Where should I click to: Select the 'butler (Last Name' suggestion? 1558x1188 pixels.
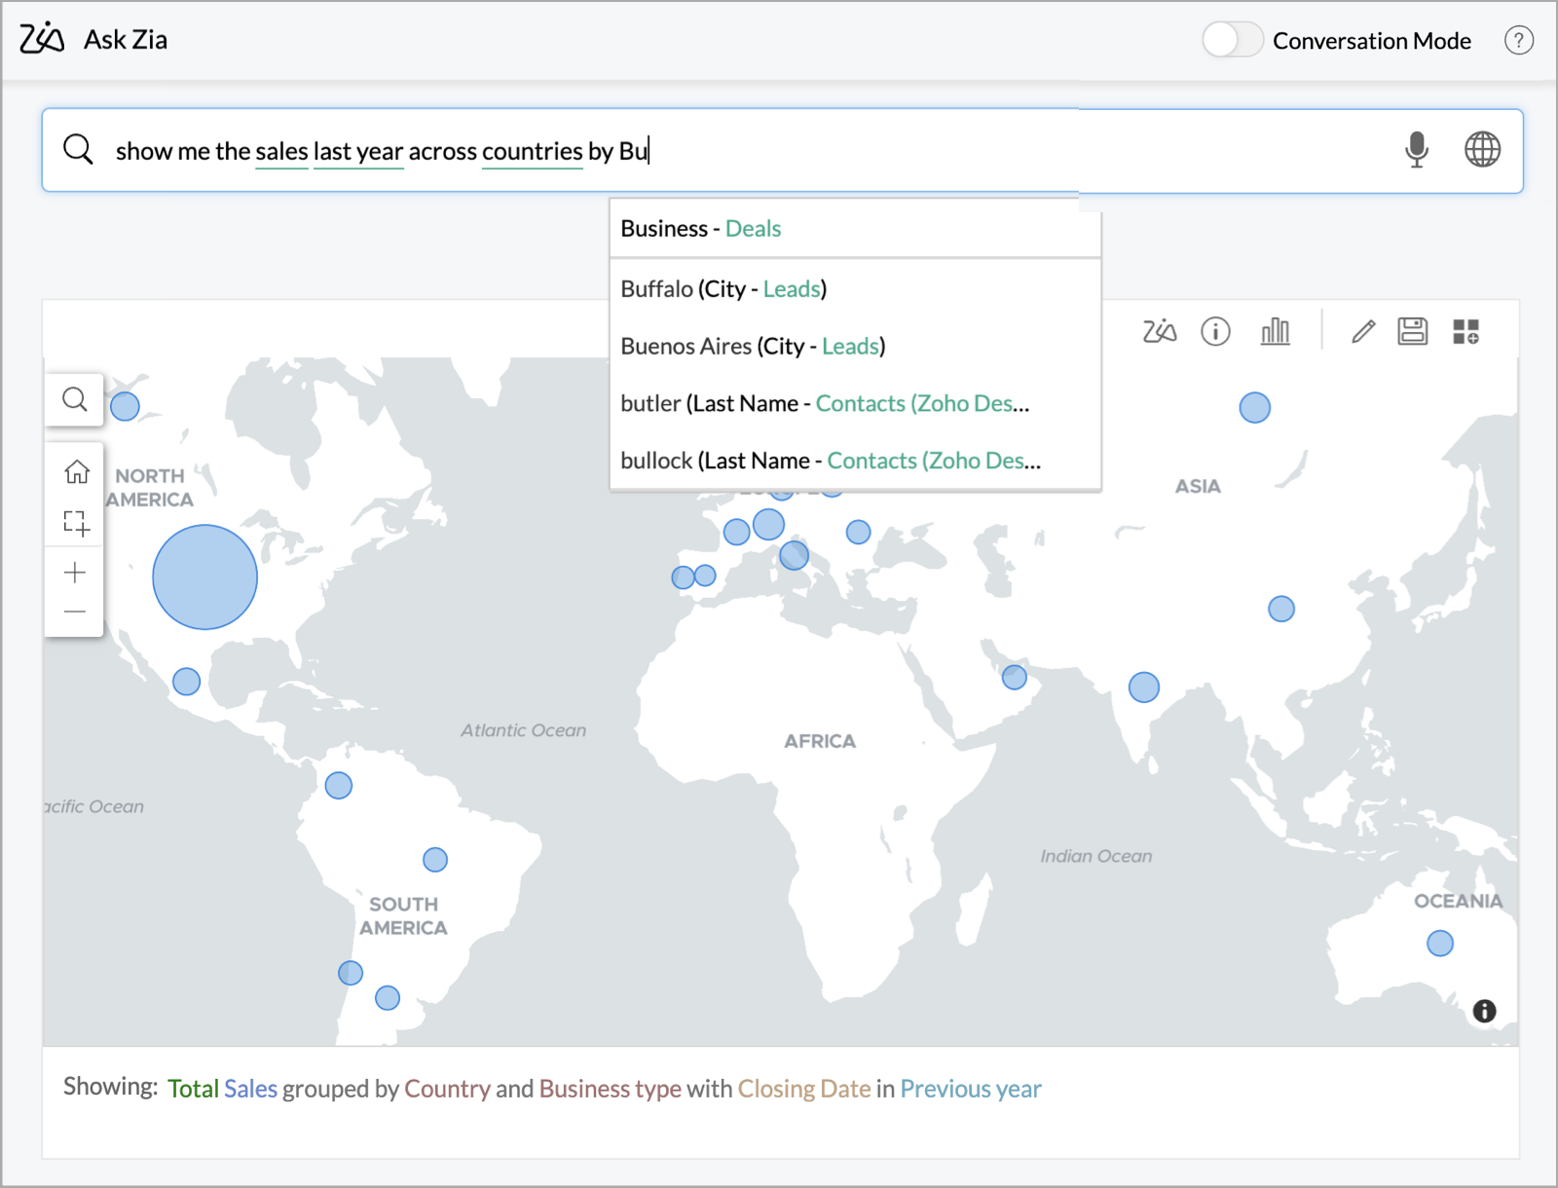855,404
